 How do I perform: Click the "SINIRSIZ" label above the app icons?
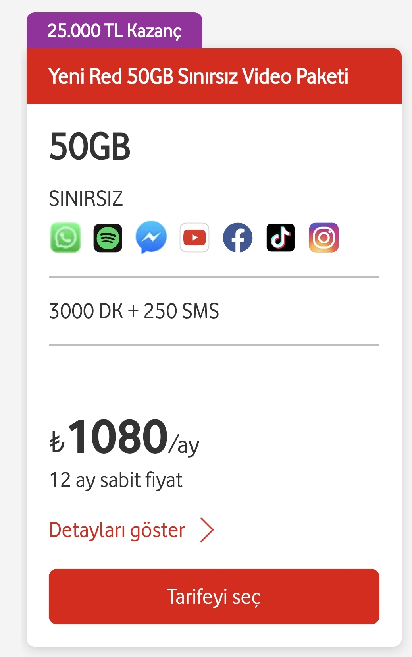tap(86, 198)
